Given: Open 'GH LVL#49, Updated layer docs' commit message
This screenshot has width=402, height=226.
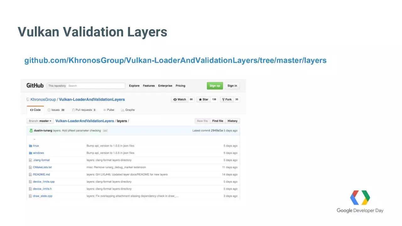Looking at the screenshot, I should (x=127, y=175).
